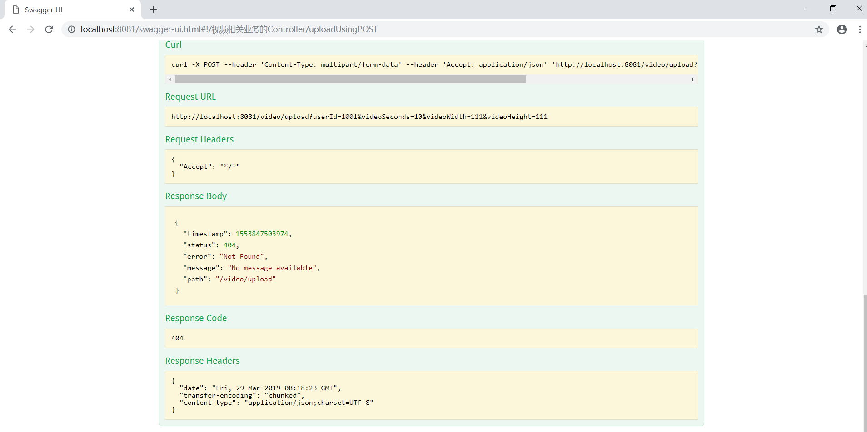867x432 pixels.
Task: Open Chrome's three-dot menu
Action: click(860, 29)
